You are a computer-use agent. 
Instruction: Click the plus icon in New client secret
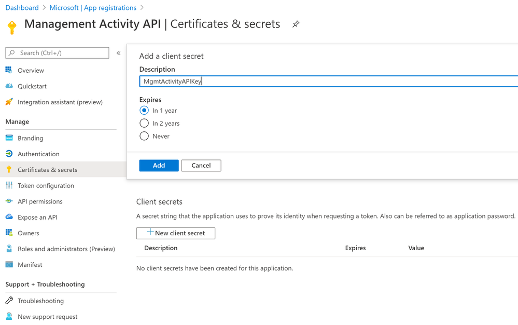tap(150, 232)
